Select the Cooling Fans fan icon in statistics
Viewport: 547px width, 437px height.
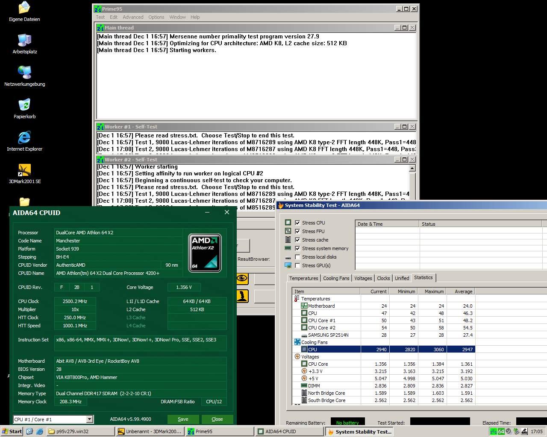click(297, 342)
